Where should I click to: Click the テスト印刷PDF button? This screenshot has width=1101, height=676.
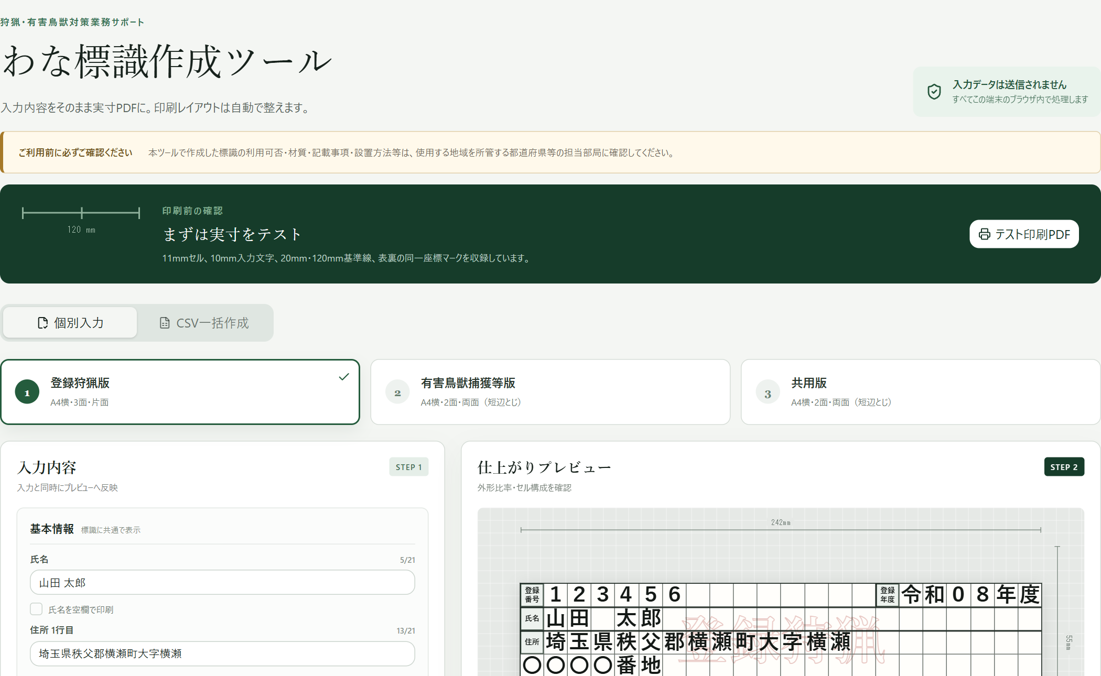[1024, 234]
